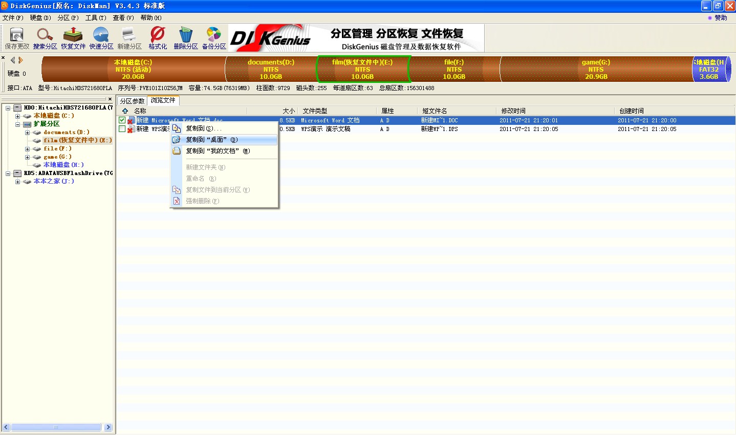Select the file(F:) partition in disk map
This screenshot has height=435, width=736.
point(454,69)
